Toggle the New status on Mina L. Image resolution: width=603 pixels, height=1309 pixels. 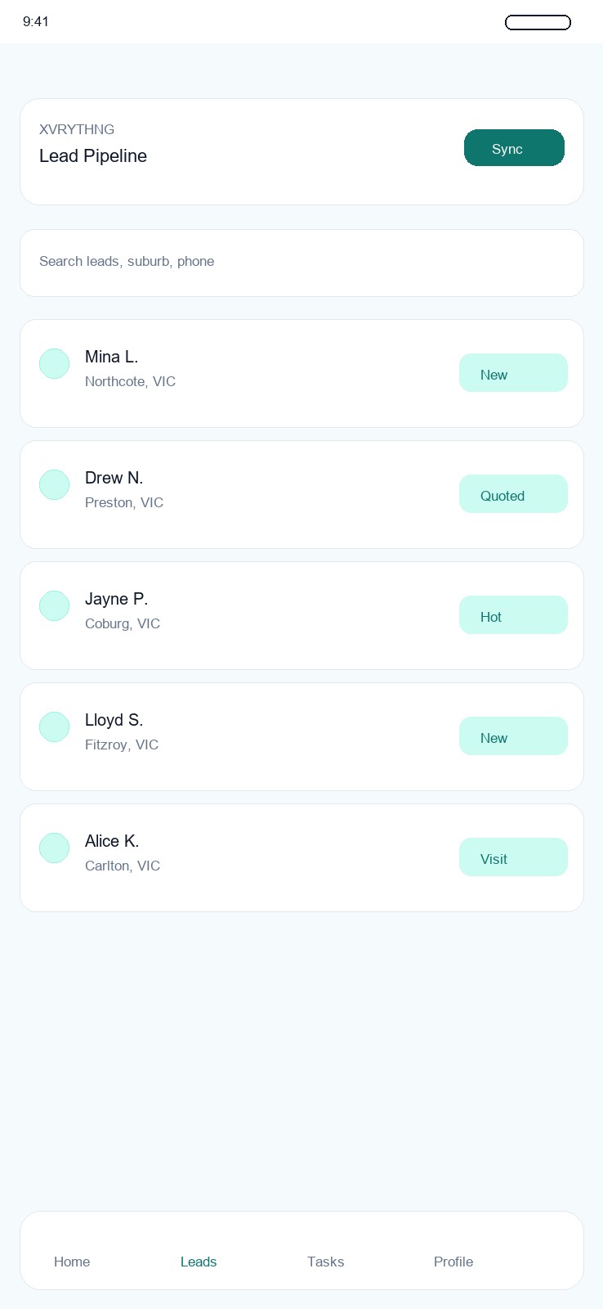pyautogui.click(x=513, y=372)
